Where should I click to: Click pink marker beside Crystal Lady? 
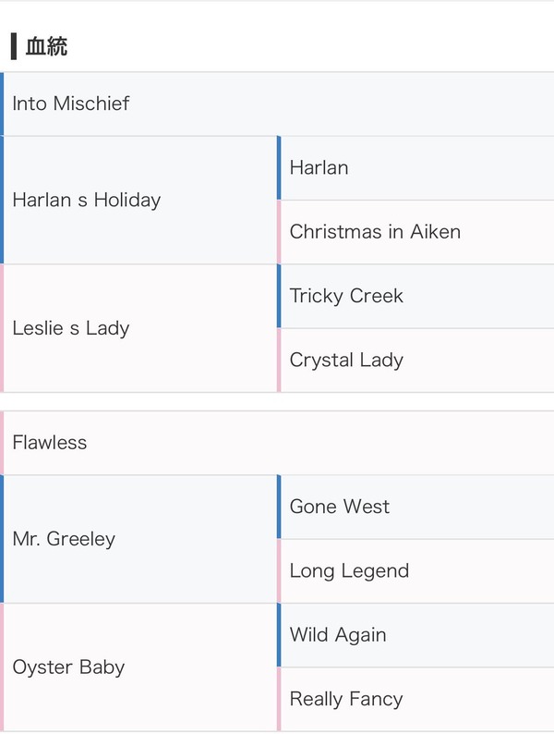279,361
